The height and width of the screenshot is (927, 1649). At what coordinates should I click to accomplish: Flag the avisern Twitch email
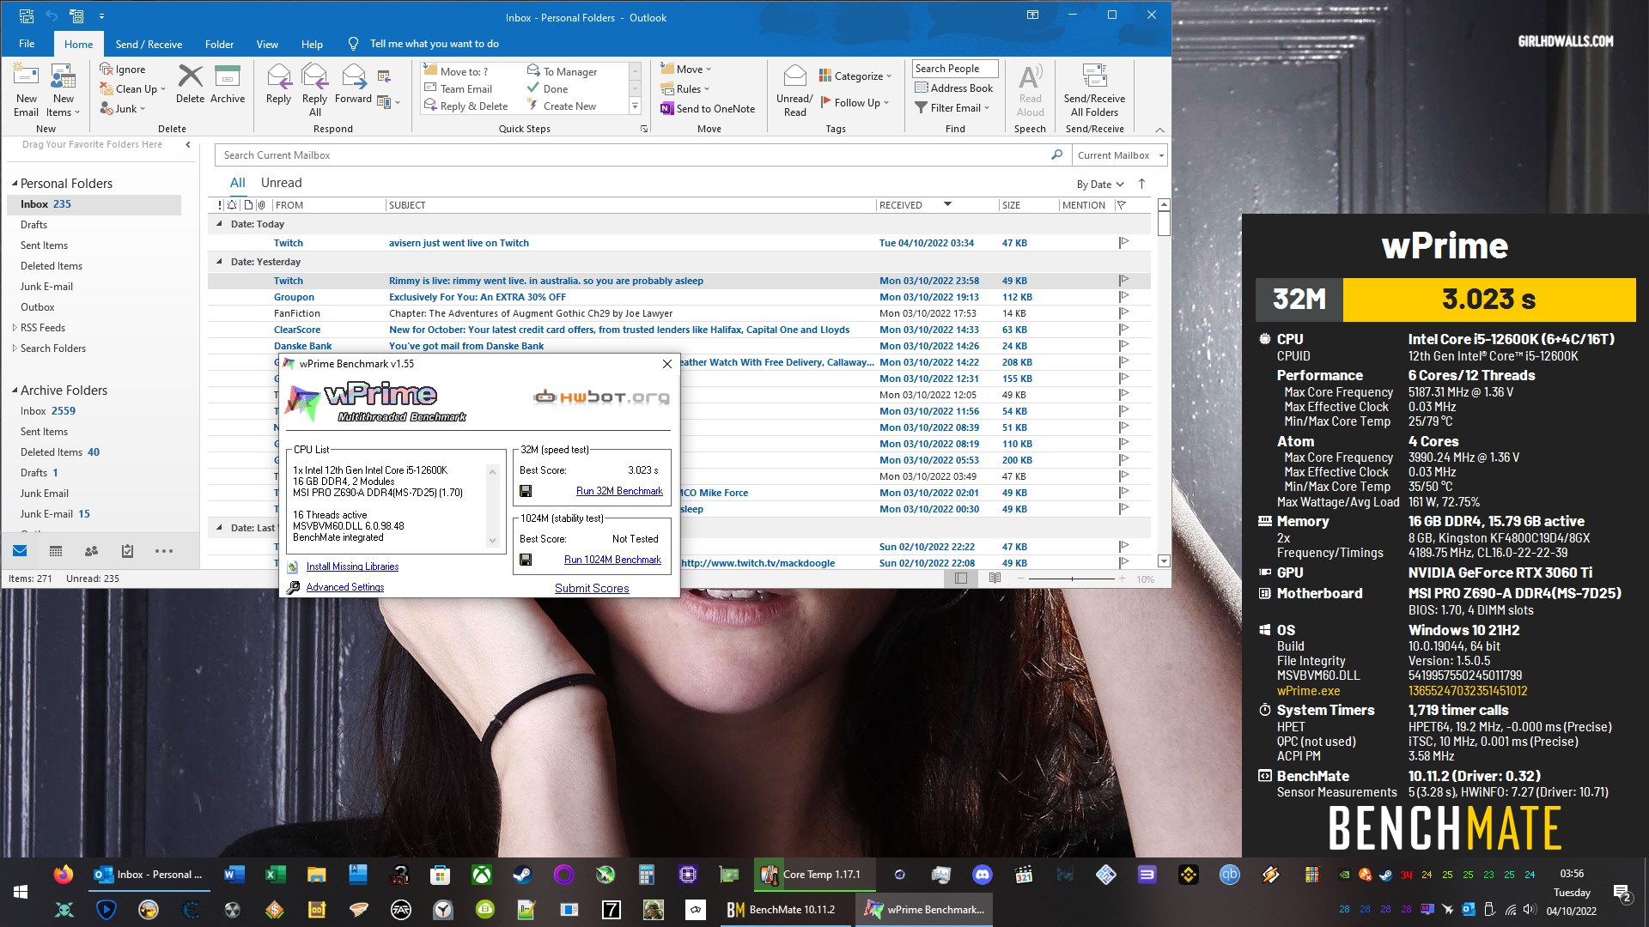1123,243
